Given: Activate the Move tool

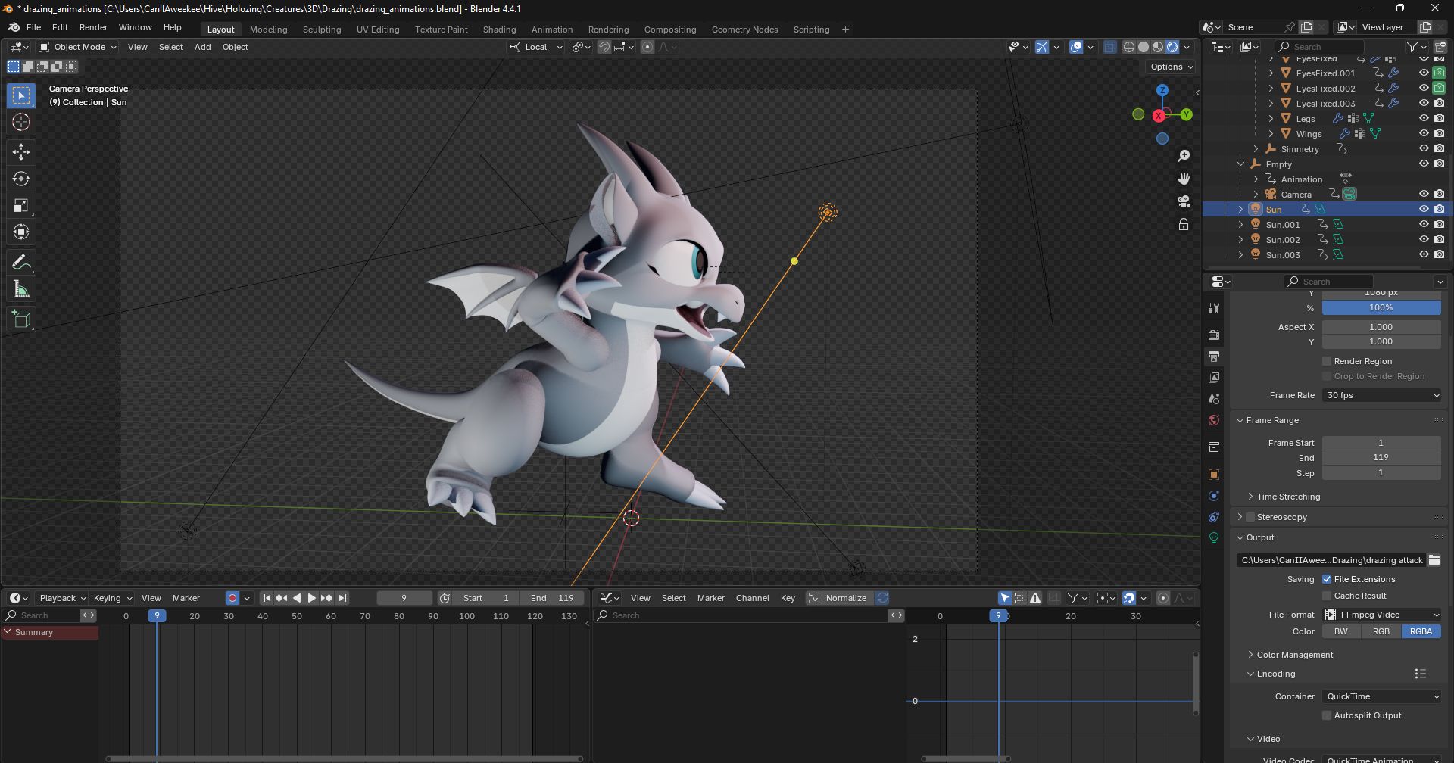Looking at the screenshot, I should (21, 152).
